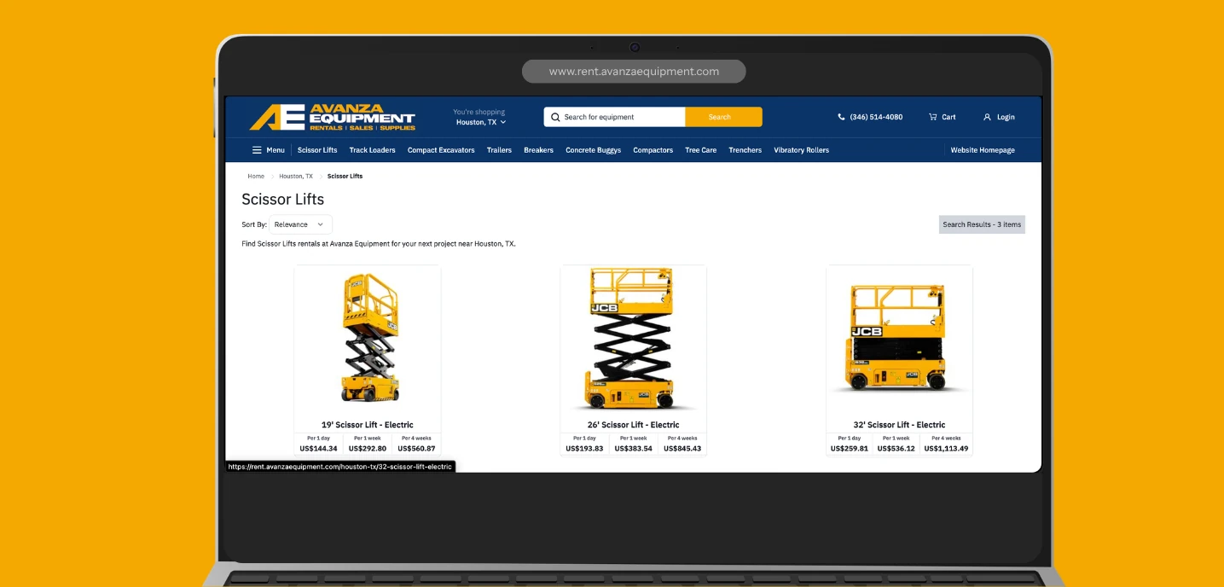This screenshot has height=587, width=1224.
Task: Click the Avanza Equipment logo
Action: [x=333, y=117]
